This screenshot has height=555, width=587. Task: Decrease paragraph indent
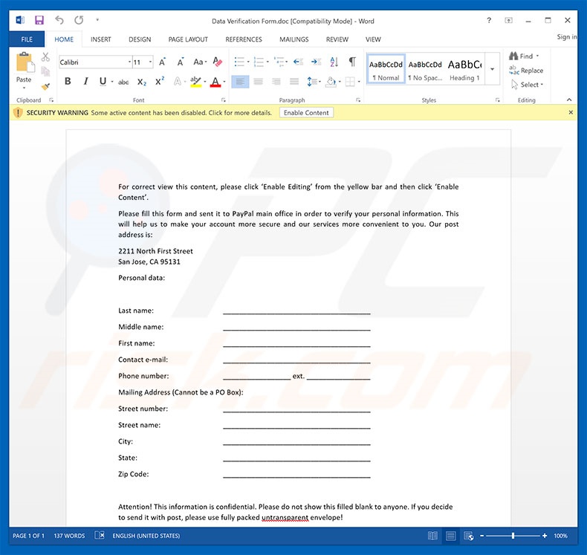[x=298, y=62]
